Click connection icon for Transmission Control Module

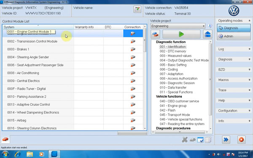(133, 41)
